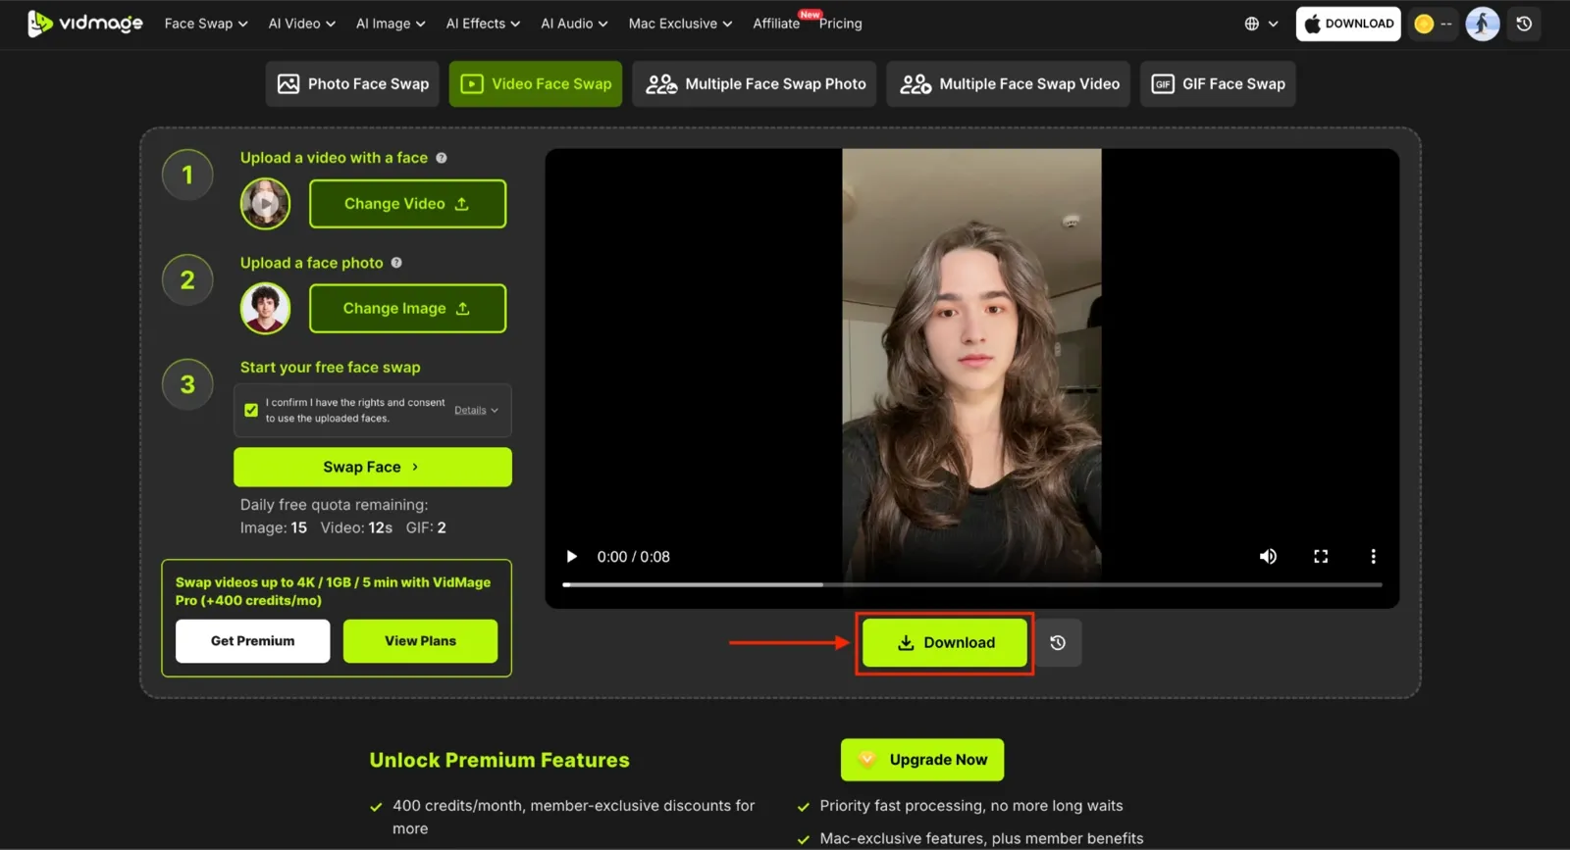Click the vidmage logo
Viewport: 1570px width, 850px height.
click(85, 23)
